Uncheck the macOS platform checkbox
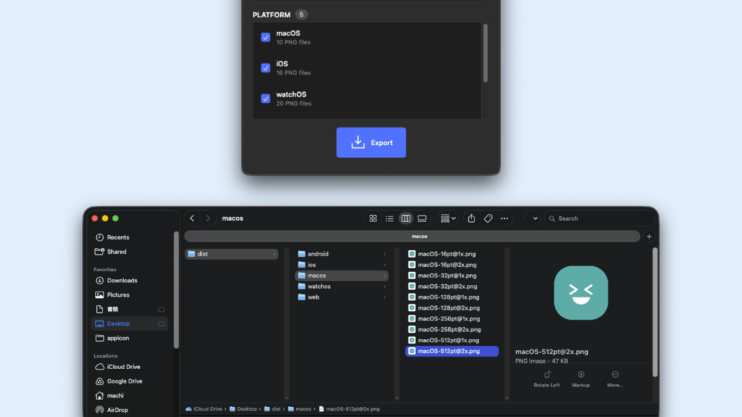Image resolution: width=742 pixels, height=417 pixels. (266, 37)
